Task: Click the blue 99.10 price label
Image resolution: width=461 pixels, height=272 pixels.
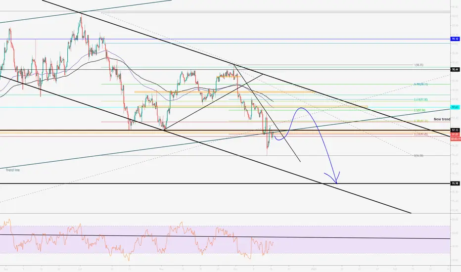Action: [x=455, y=39]
